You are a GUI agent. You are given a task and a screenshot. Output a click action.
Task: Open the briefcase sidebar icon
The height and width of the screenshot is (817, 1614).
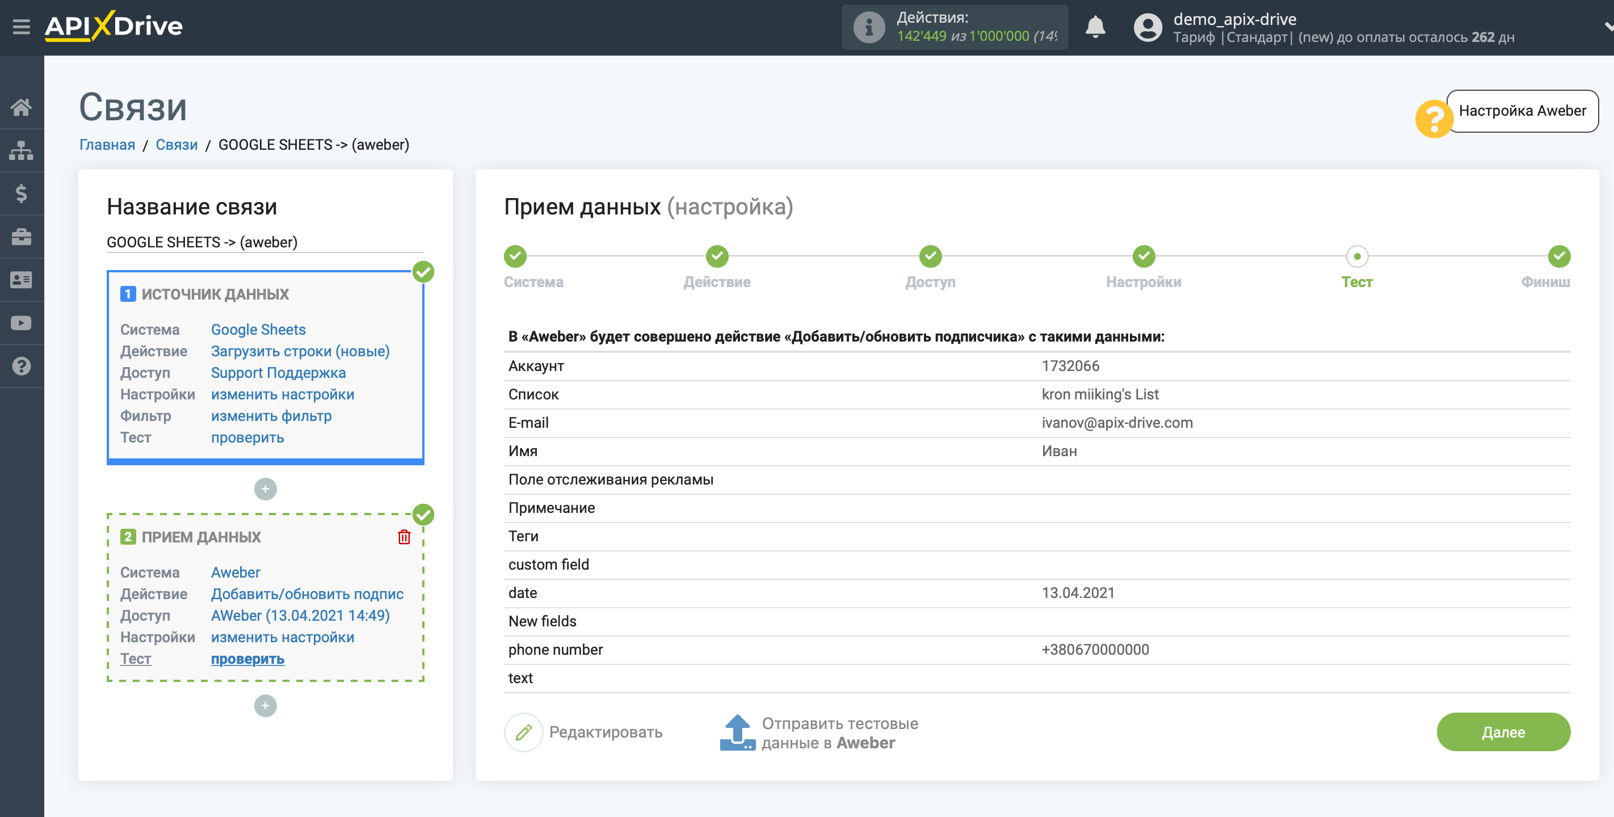[22, 237]
